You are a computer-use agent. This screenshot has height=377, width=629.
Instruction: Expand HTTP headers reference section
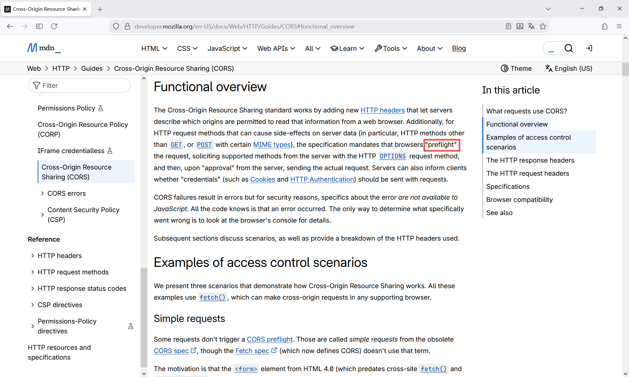click(32, 256)
